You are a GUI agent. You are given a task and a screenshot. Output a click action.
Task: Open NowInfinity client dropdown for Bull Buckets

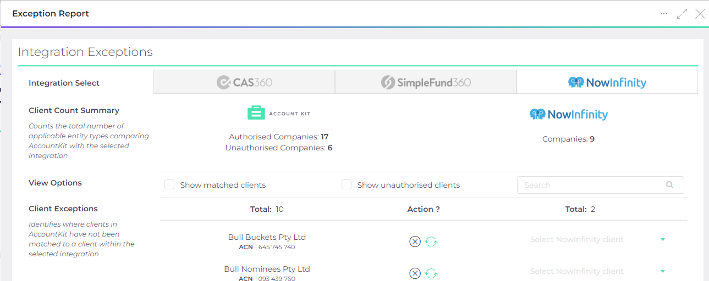pyautogui.click(x=598, y=239)
